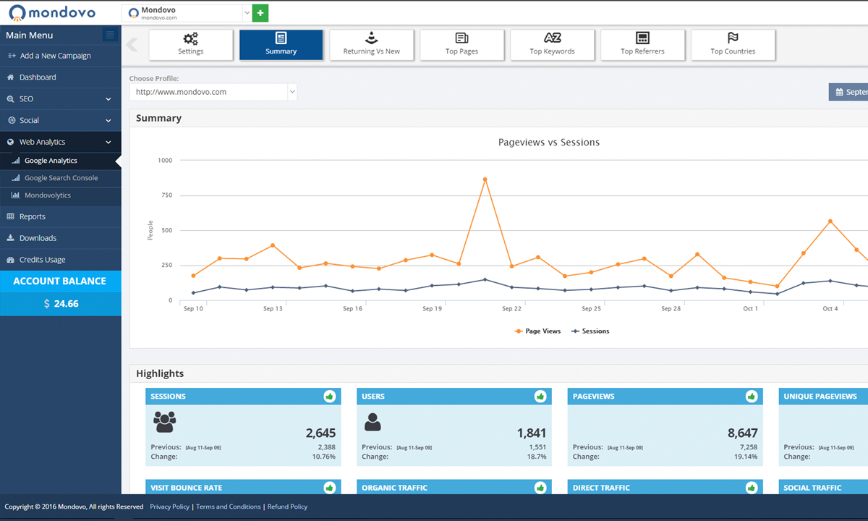This screenshot has height=521, width=868.
Task: Click the Pageviews change value "19.14%"
Action: [x=746, y=457]
